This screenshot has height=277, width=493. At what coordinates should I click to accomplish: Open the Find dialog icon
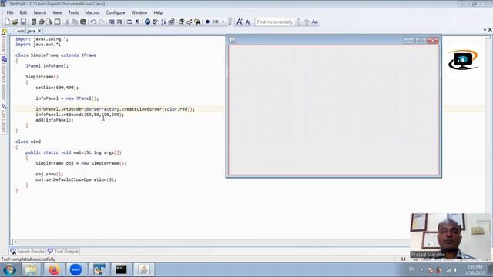tap(182, 22)
